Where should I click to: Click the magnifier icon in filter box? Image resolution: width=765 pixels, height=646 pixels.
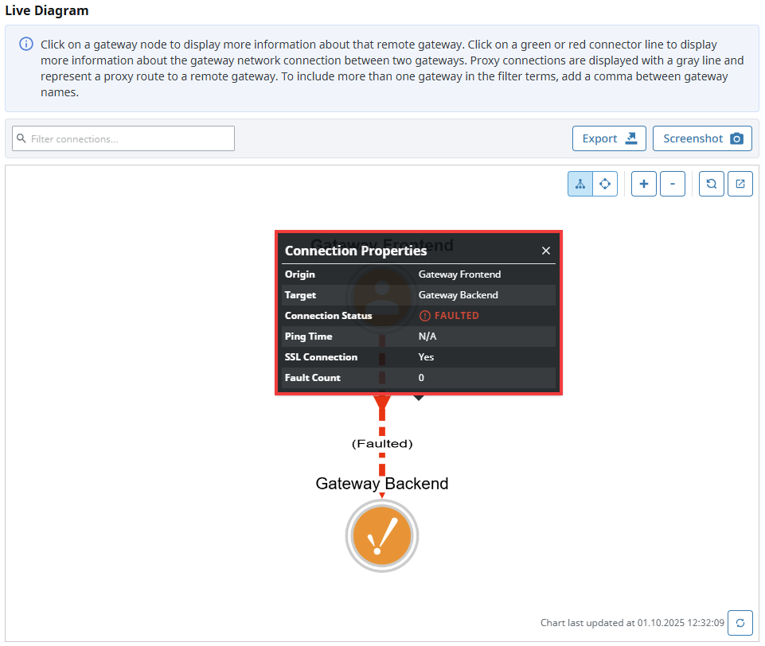(21, 138)
